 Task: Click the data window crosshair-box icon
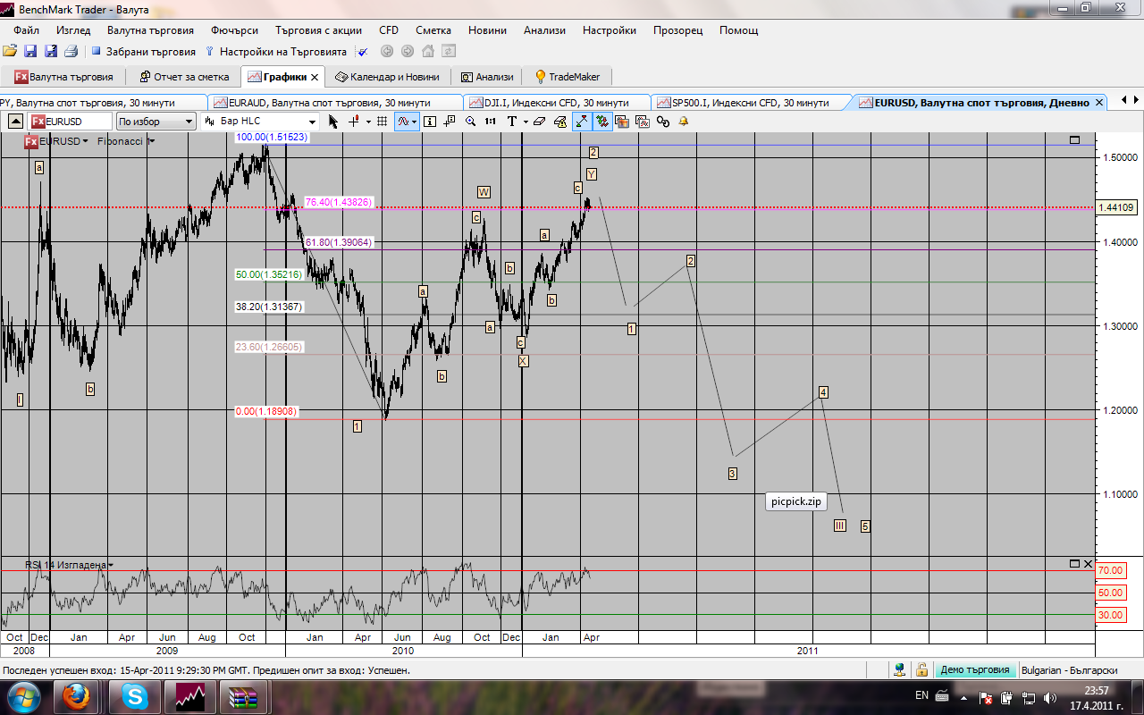coord(450,122)
